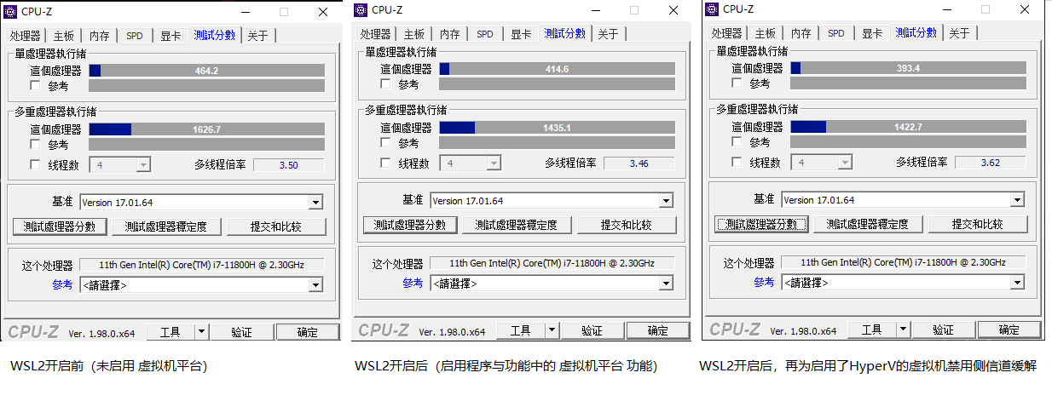This screenshot has height=407, width=1052.
Task: Click 提交和比較 button in left window
Action: coord(275,226)
